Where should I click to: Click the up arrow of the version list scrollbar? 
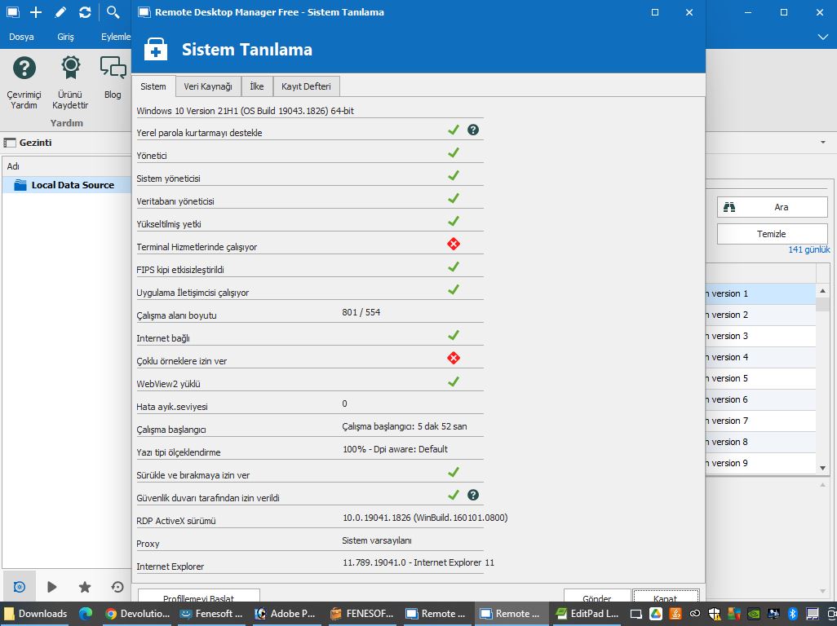tap(822, 291)
